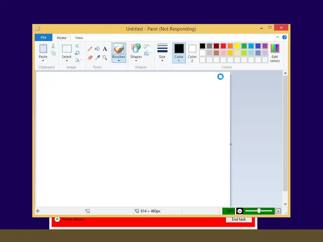Click the Brushes tool icon

click(119, 49)
